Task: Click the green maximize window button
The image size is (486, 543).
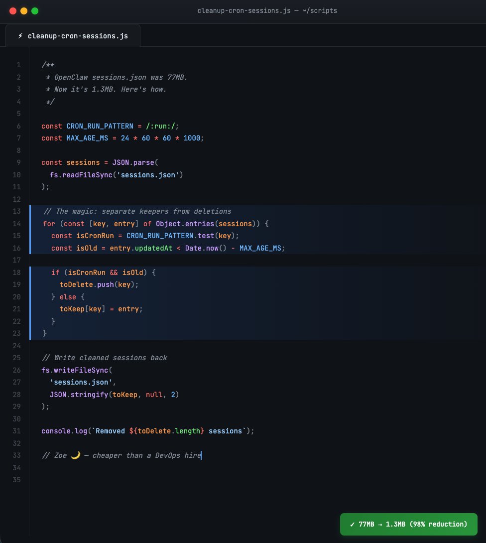Action: [x=35, y=11]
